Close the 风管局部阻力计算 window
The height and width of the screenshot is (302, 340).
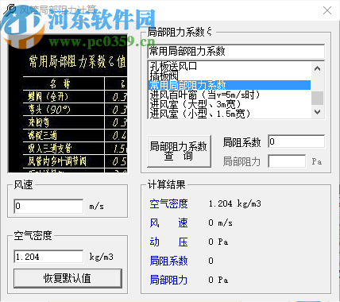(x=327, y=10)
